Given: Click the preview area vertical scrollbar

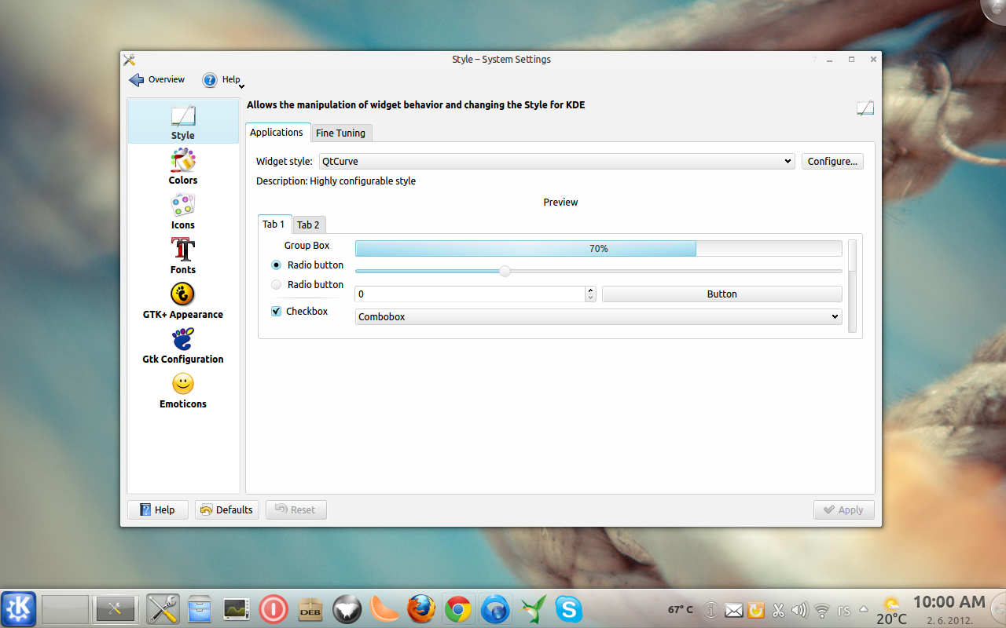Looking at the screenshot, I should click(x=853, y=286).
